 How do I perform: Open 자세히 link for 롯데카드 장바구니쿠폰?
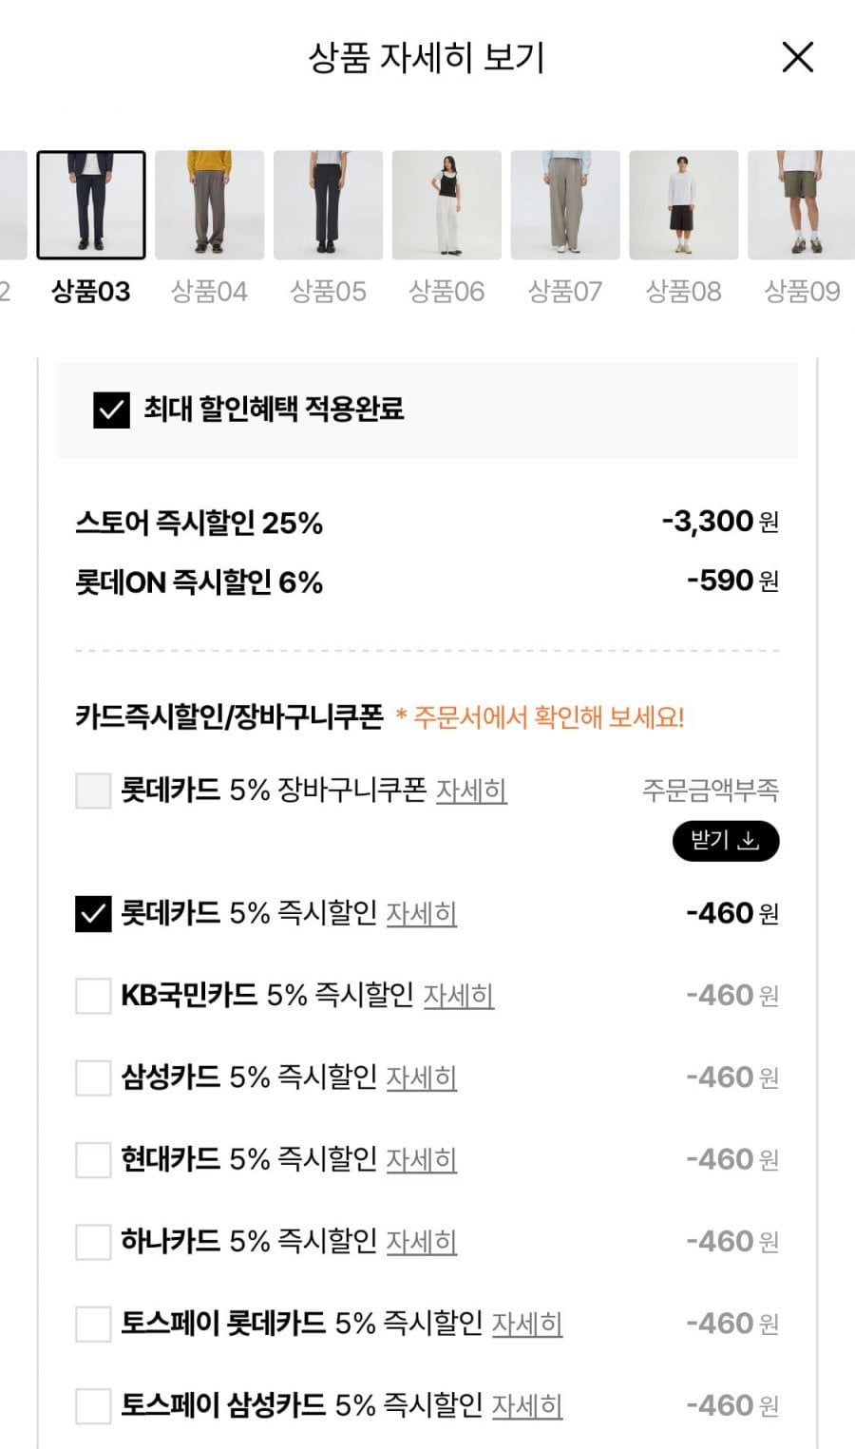(x=471, y=791)
